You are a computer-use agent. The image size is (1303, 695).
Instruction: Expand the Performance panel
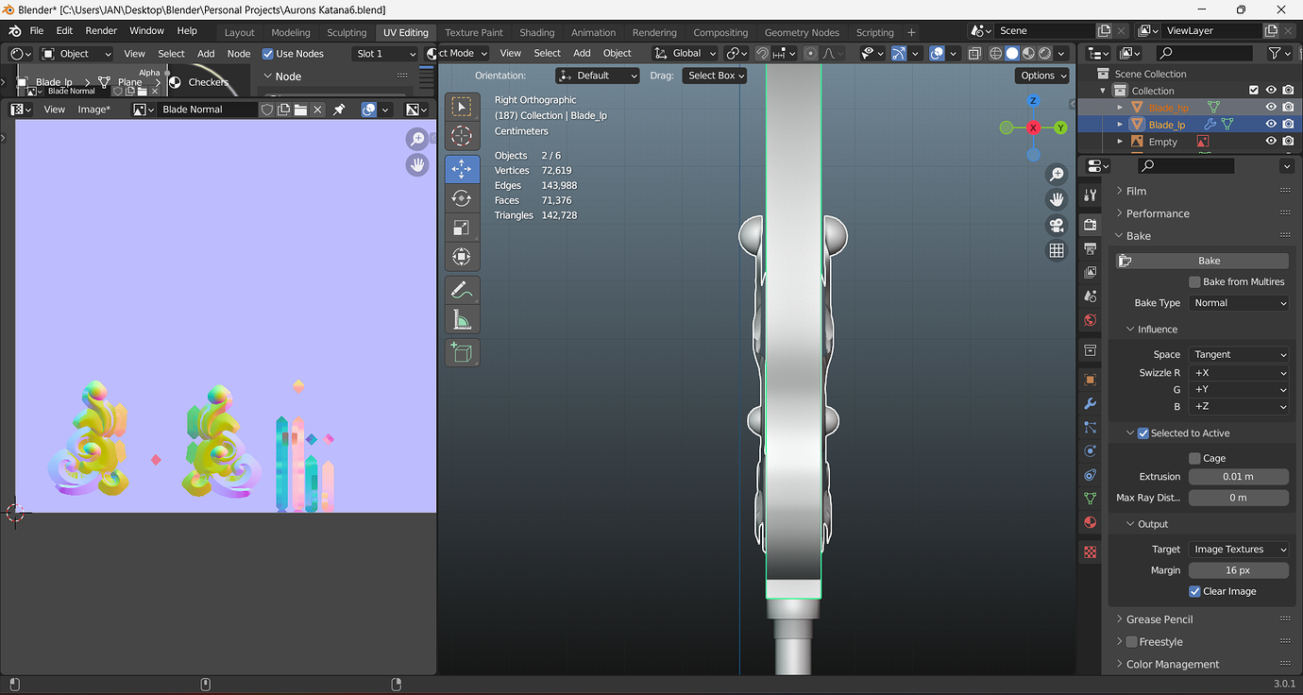coord(1158,213)
